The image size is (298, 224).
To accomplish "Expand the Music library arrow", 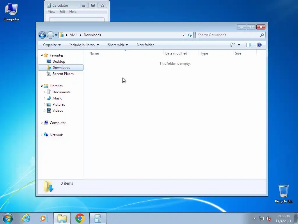I will [x=45, y=98].
